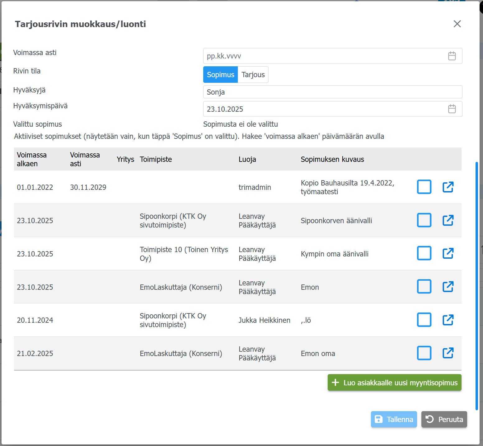Select the Sipoonkorven äänivalli contract checkbox
This screenshot has width=483, height=446.
[424, 220]
